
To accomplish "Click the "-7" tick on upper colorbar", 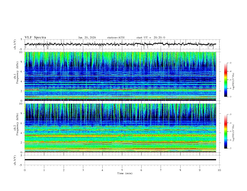I will (x=230, y=97).
